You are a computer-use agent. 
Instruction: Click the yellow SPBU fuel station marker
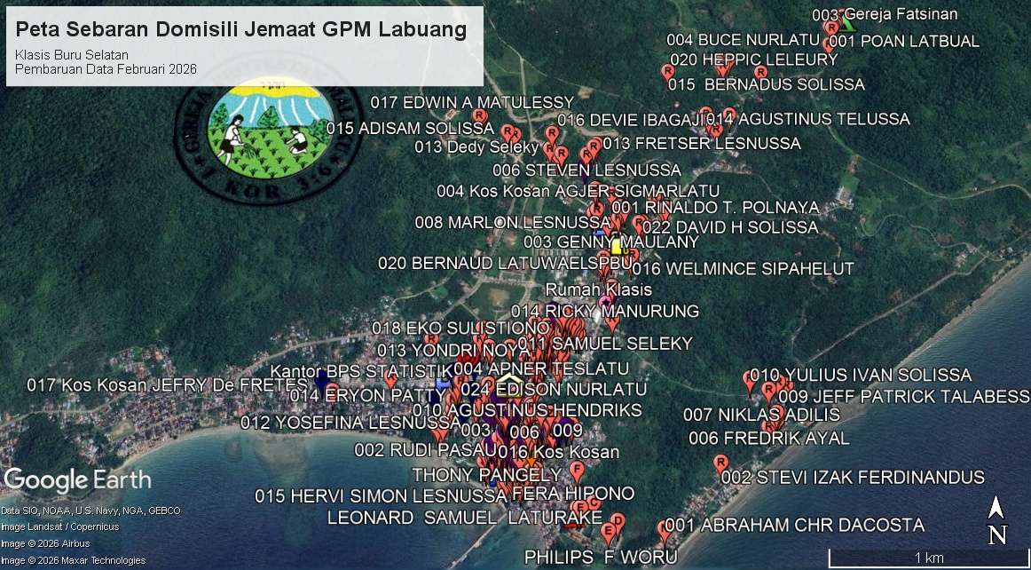(616, 247)
